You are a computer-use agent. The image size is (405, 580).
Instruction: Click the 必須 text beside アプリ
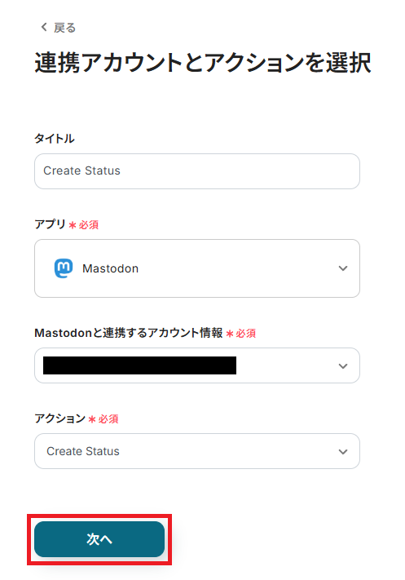89,225
